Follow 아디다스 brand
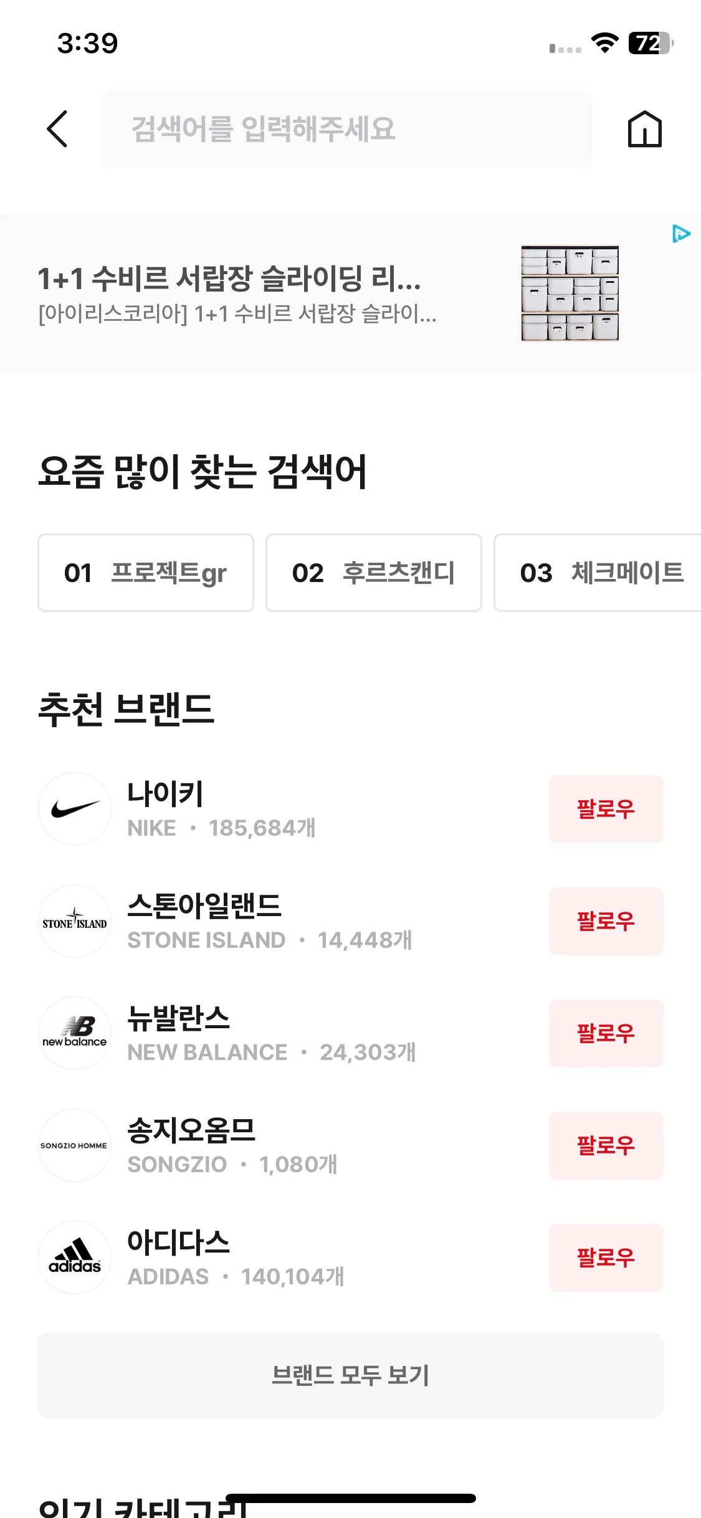This screenshot has height=1518, width=701. (606, 1258)
